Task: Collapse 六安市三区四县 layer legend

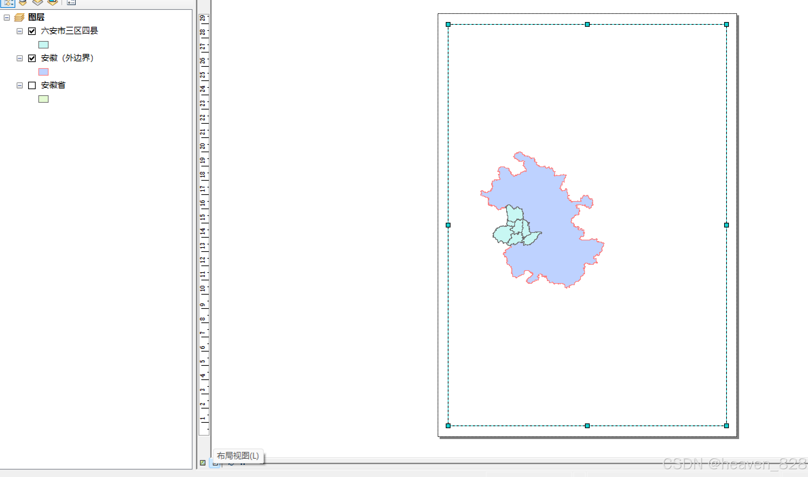Action: (x=20, y=31)
